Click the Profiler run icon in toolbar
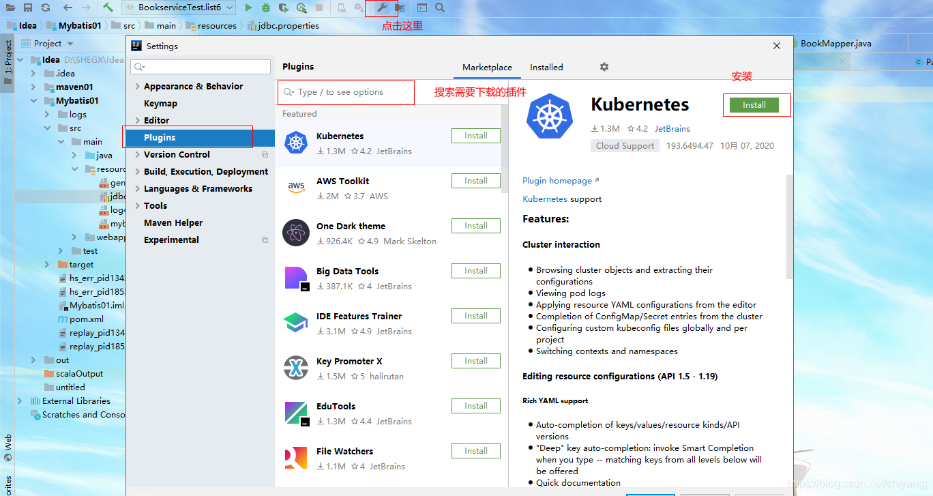Viewport: 933px width, 496px height. (302, 8)
